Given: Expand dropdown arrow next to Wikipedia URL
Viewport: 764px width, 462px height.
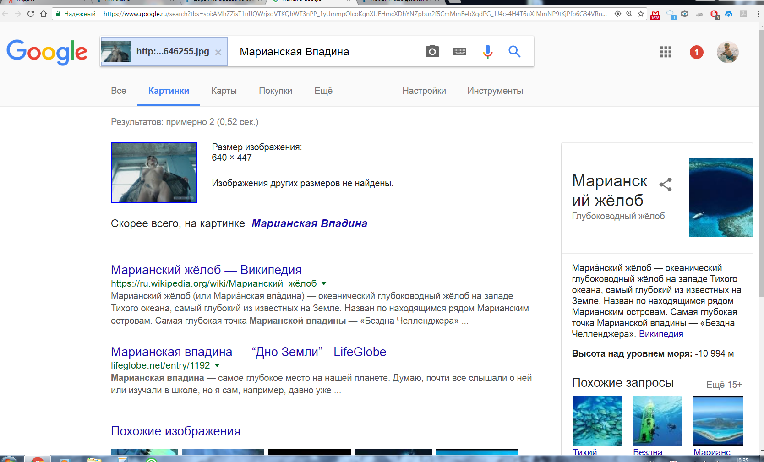Looking at the screenshot, I should (x=324, y=283).
